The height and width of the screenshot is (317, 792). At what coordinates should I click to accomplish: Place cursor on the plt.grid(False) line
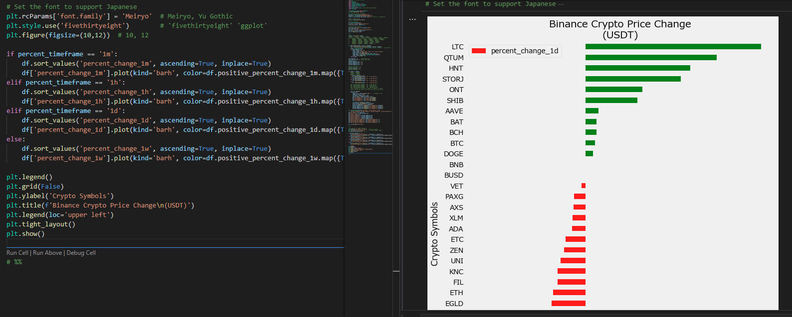click(x=35, y=187)
